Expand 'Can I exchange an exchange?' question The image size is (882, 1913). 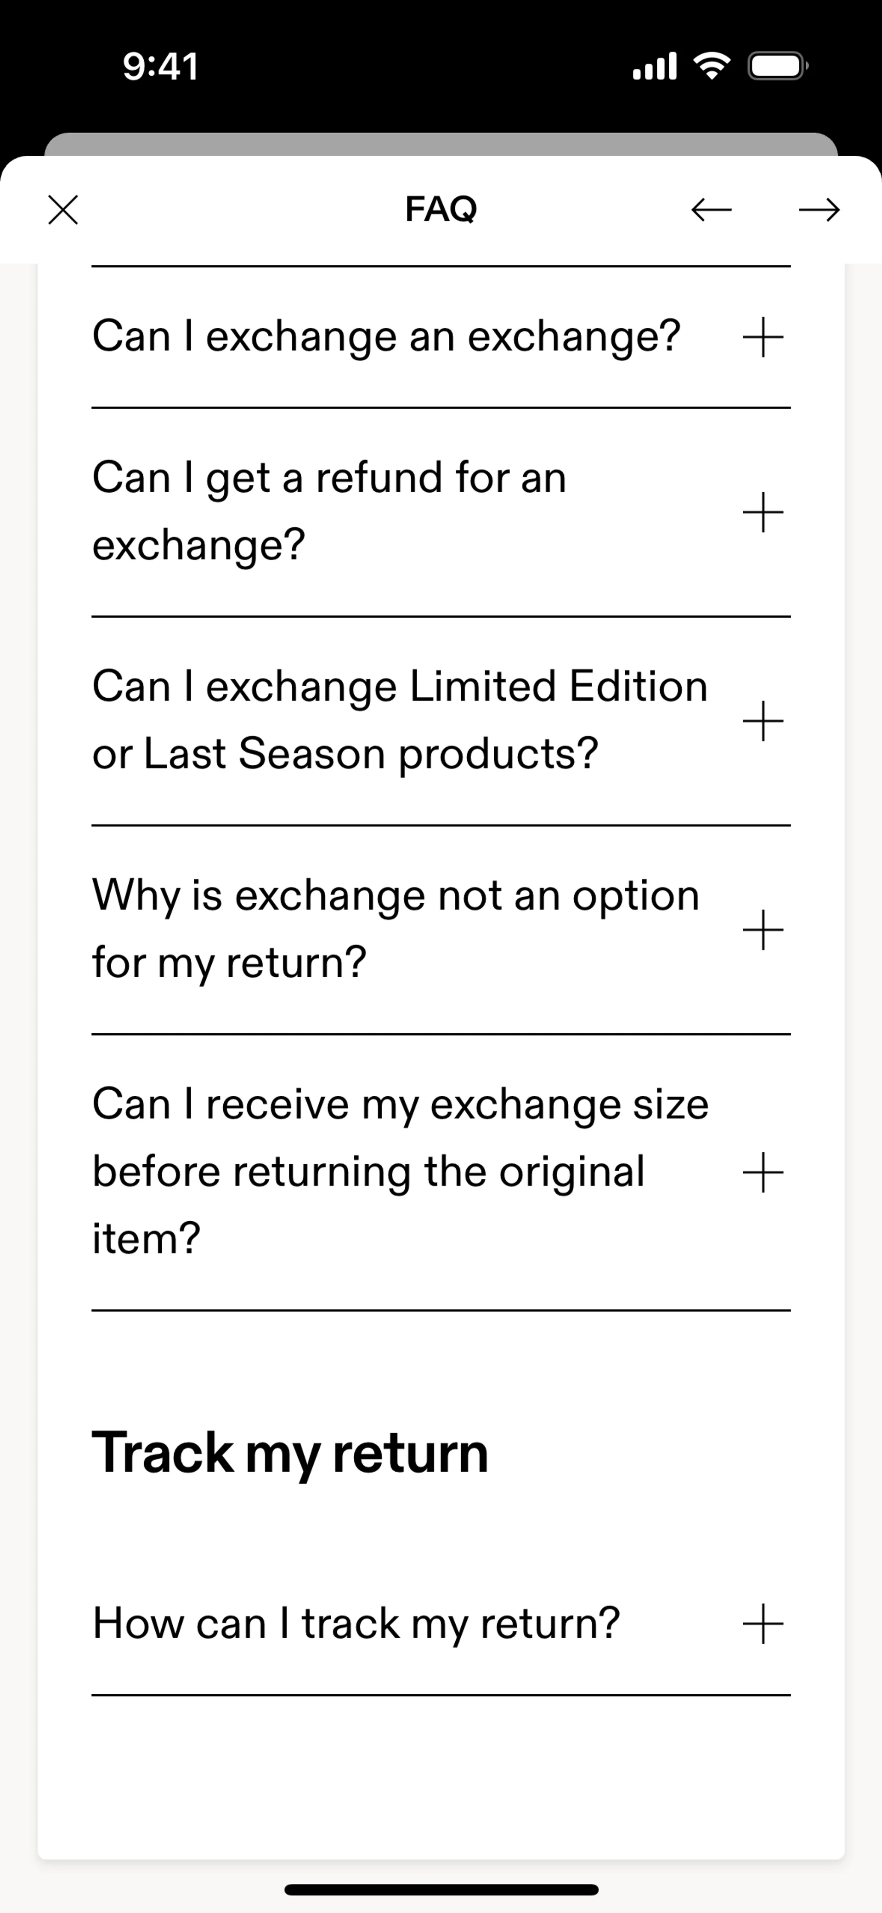tap(386, 336)
